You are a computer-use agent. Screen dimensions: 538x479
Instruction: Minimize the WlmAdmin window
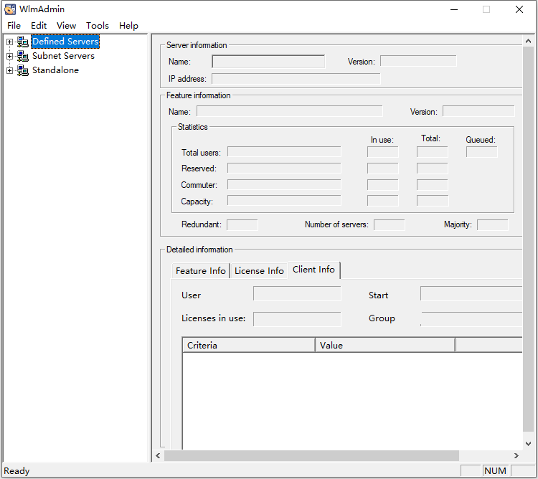click(454, 9)
